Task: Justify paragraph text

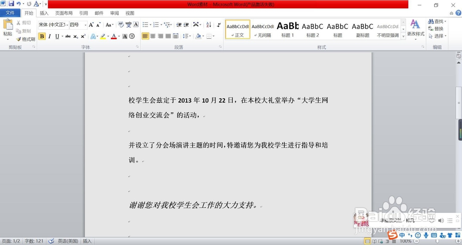Action: pyautogui.click(x=168, y=36)
